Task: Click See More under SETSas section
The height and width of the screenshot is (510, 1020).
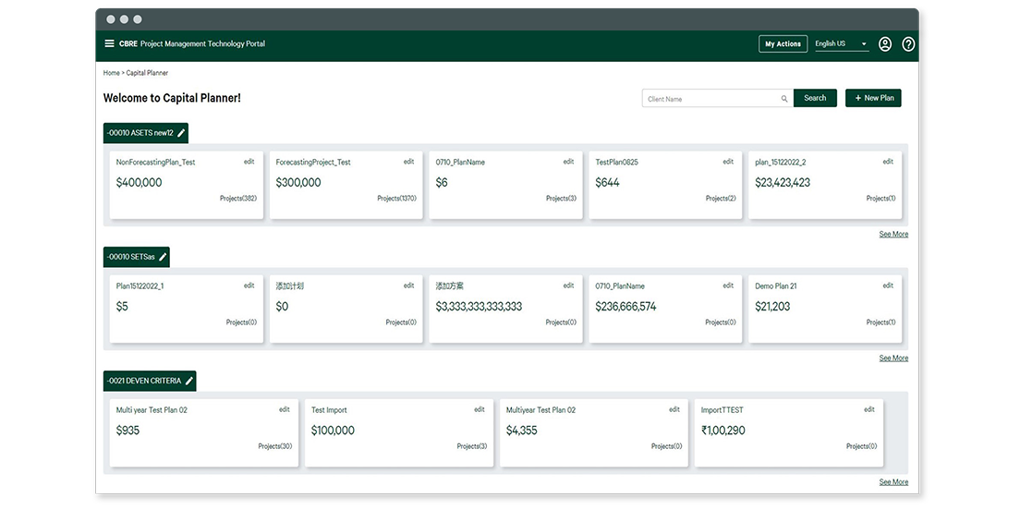Action: coord(892,358)
